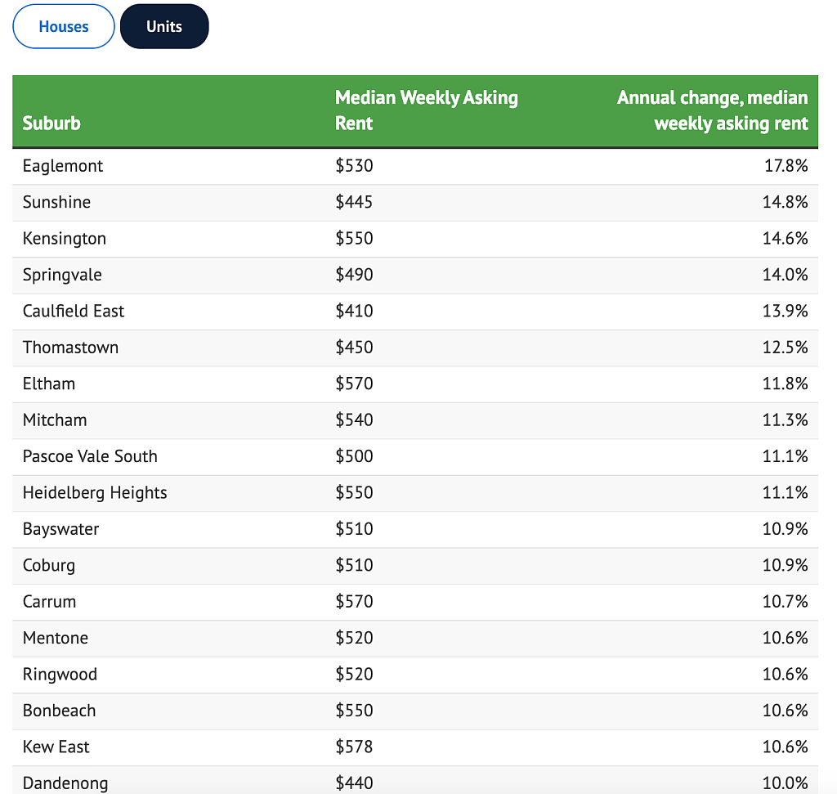This screenshot has height=794, width=837.
Task: Switch to the Houses tab
Action: click(64, 26)
